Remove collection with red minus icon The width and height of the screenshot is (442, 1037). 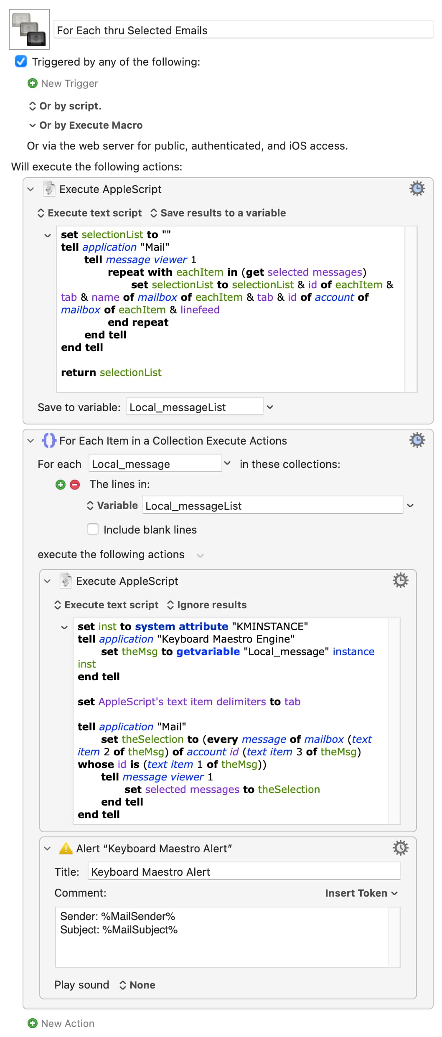pyautogui.click(x=75, y=485)
